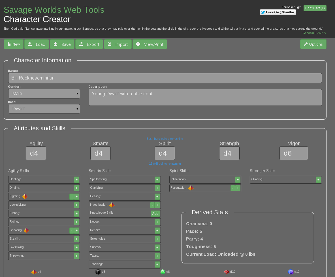
Task: Increase the Driving skill
Action: [76, 188]
